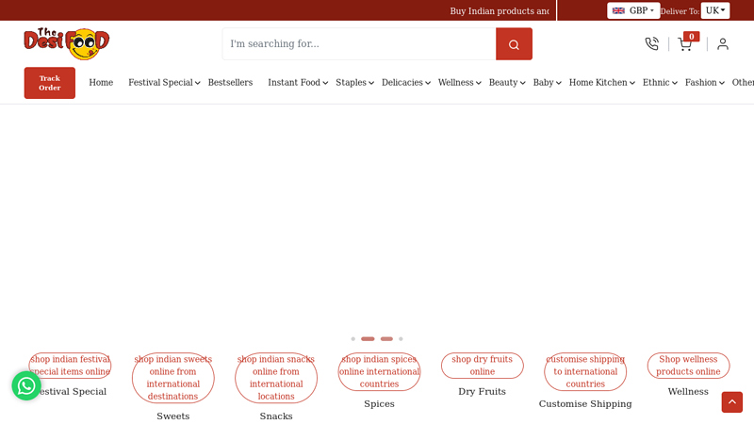
Task: Open the Sweets category image
Action: (x=173, y=378)
